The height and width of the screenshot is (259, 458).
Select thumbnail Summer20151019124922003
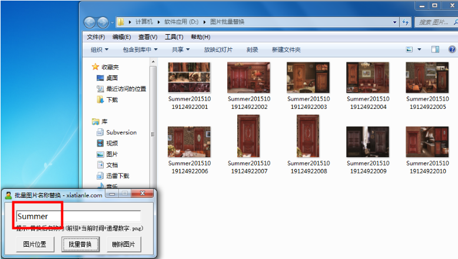coord(308,77)
